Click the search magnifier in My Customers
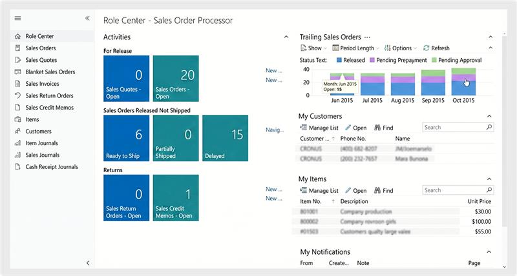This screenshot has height=276, width=517. tap(489, 128)
